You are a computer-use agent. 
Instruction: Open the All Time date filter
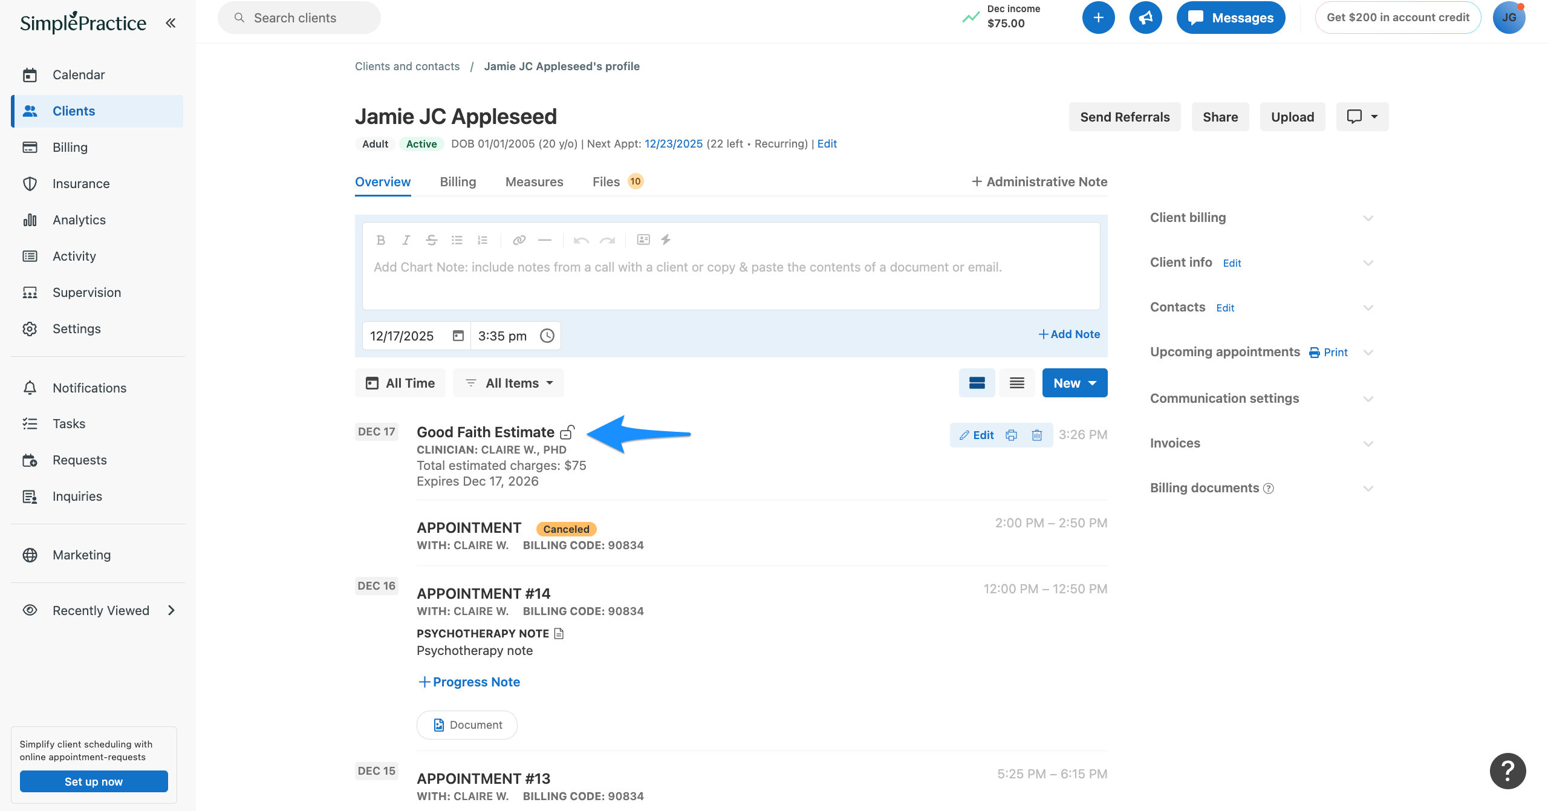[400, 383]
